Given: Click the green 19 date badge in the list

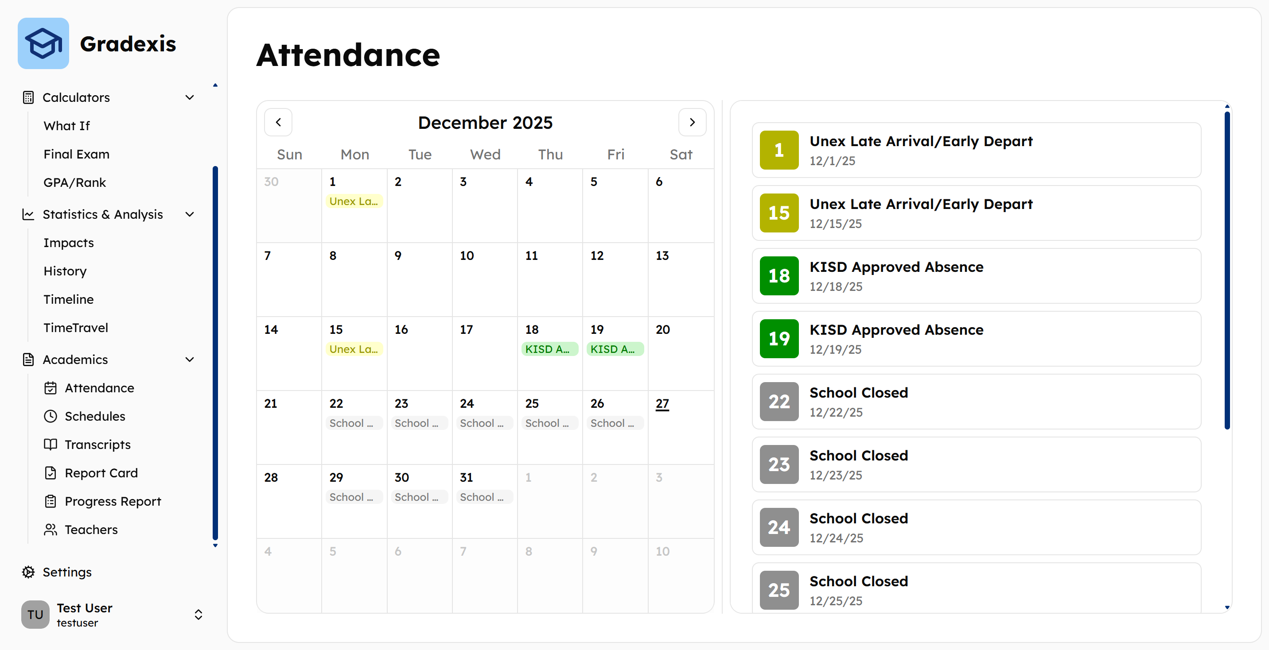Looking at the screenshot, I should click(779, 339).
